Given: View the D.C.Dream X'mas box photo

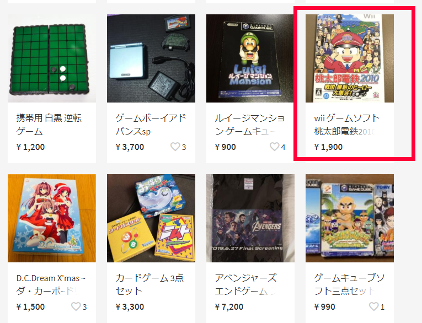Looking at the screenshot, I should coord(52,218).
